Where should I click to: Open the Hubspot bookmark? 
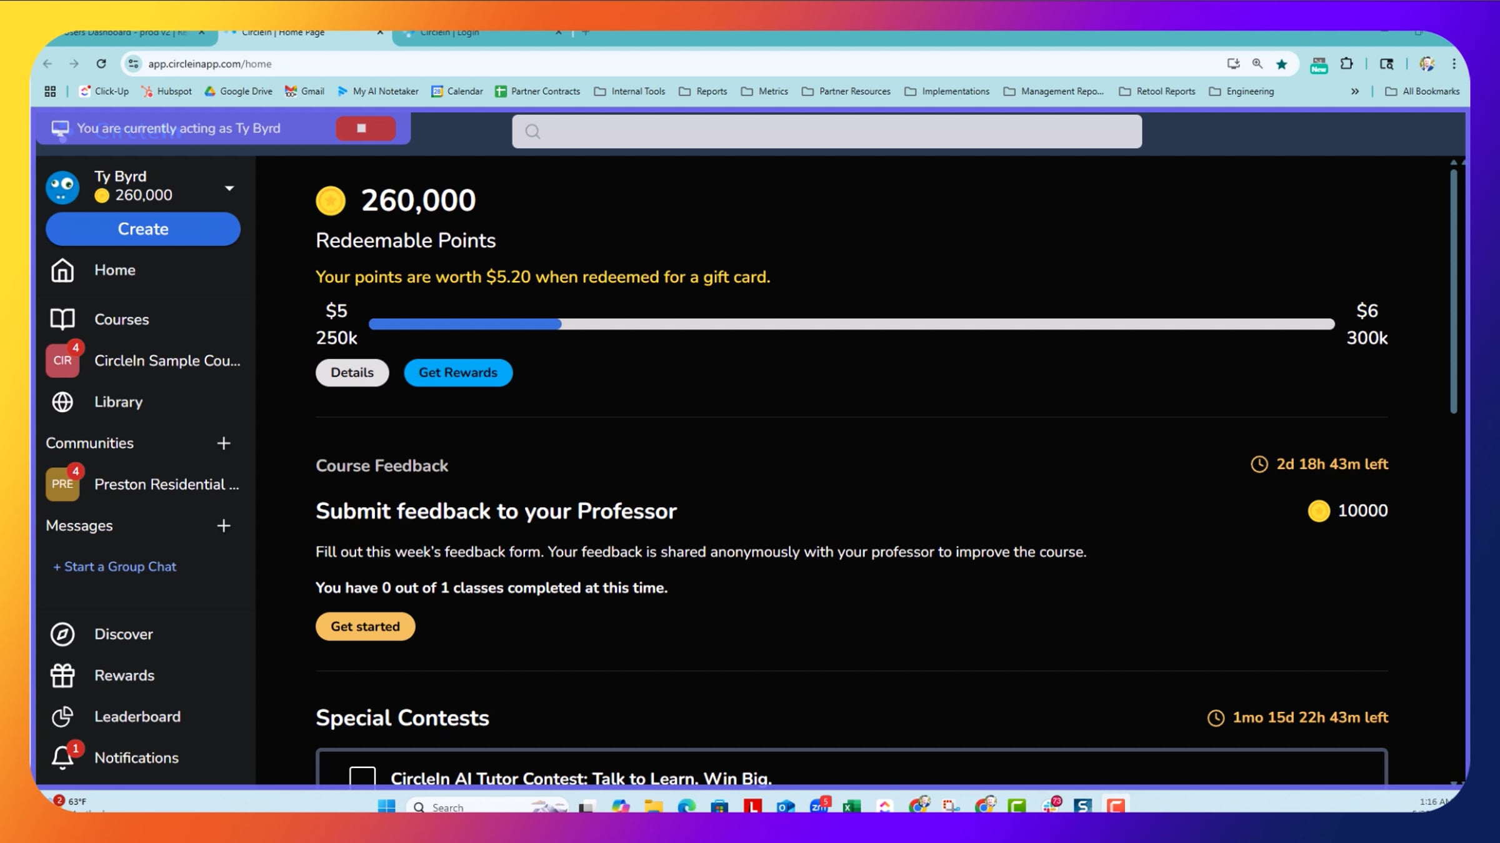166,91
